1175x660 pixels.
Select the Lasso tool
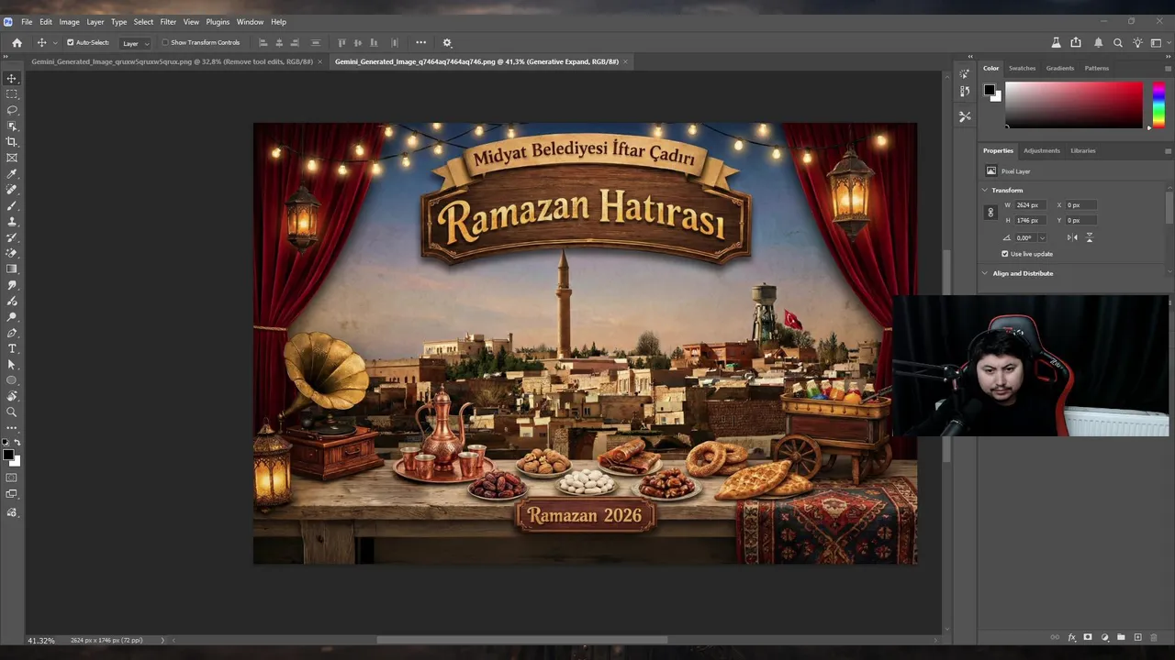[12, 110]
